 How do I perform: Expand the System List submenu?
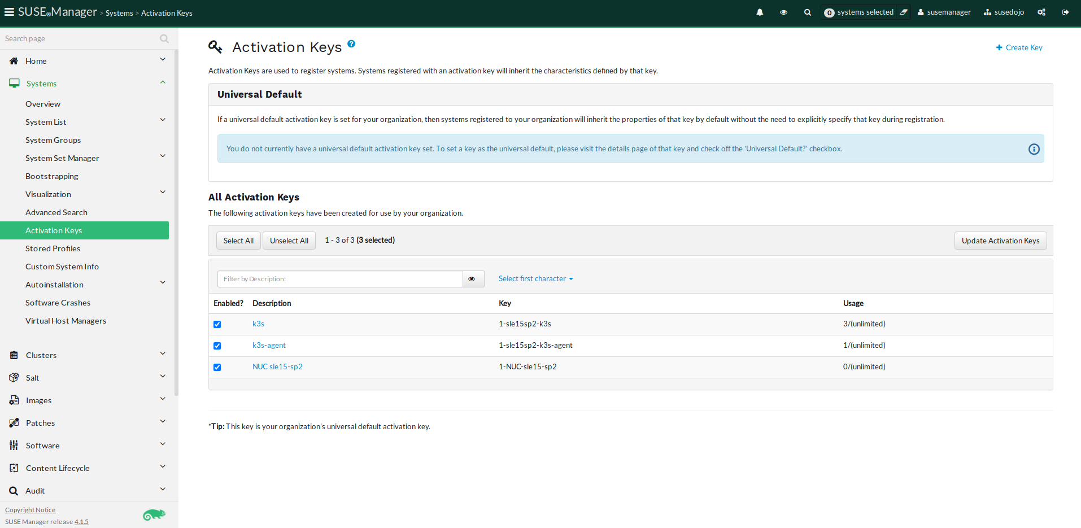coord(163,120)
